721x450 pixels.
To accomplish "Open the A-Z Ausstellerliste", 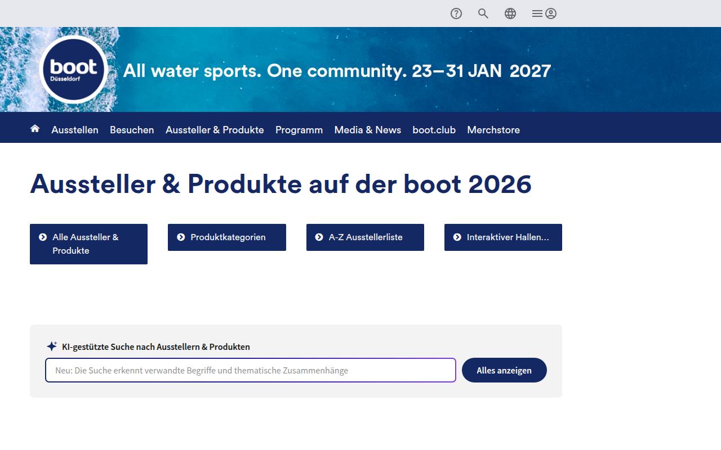I will tap(365, 237).
